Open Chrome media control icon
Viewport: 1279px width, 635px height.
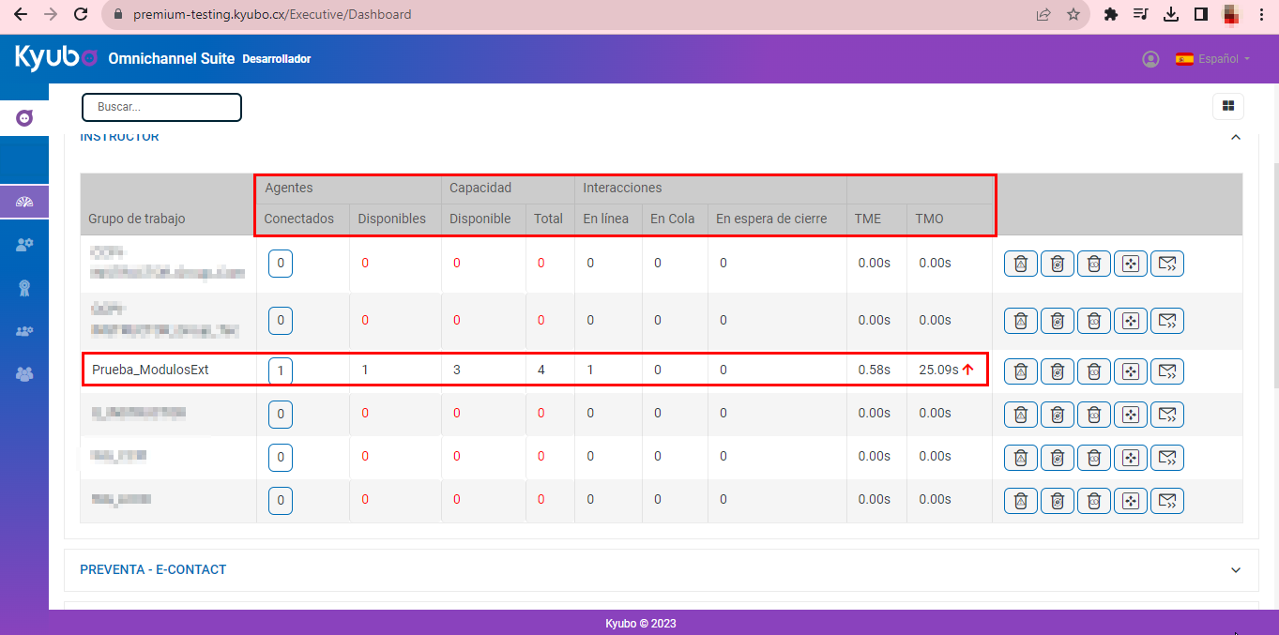coord(1140,15)
